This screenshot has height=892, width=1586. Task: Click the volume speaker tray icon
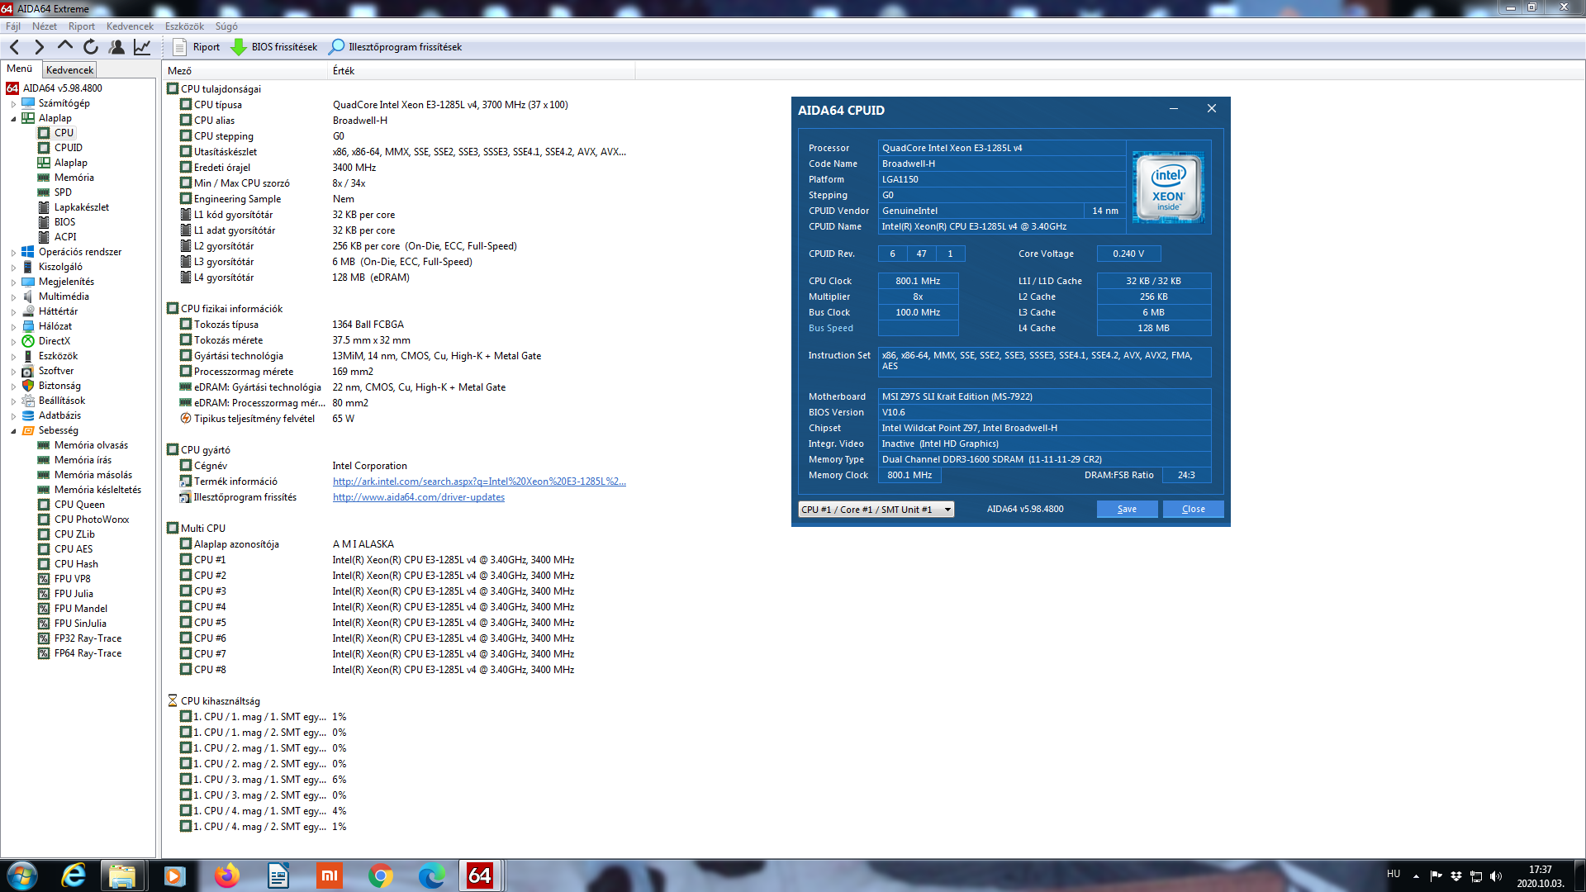[1496, 876]
